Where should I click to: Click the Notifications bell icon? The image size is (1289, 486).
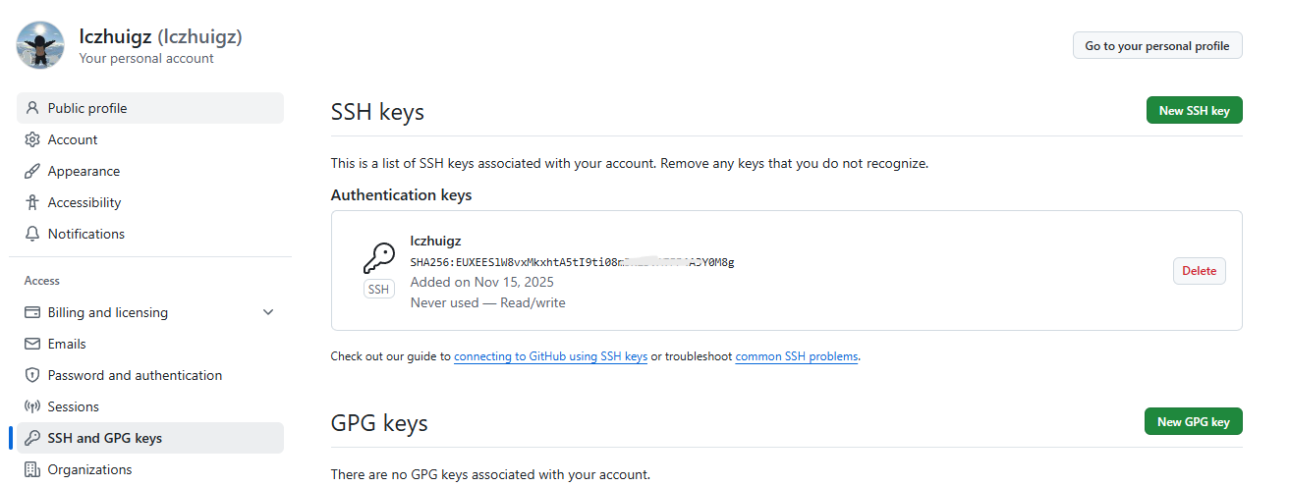[x=32, y=234]
